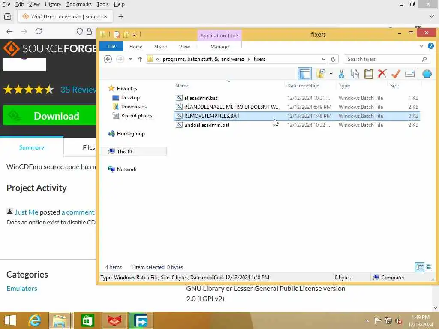439x329 pixels.
Task: Open the address bar history dropdown
Action: (323, 59)
